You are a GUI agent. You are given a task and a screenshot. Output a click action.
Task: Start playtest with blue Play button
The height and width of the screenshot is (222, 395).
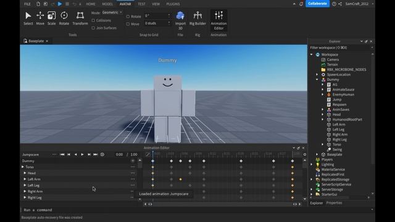point(60,4)
